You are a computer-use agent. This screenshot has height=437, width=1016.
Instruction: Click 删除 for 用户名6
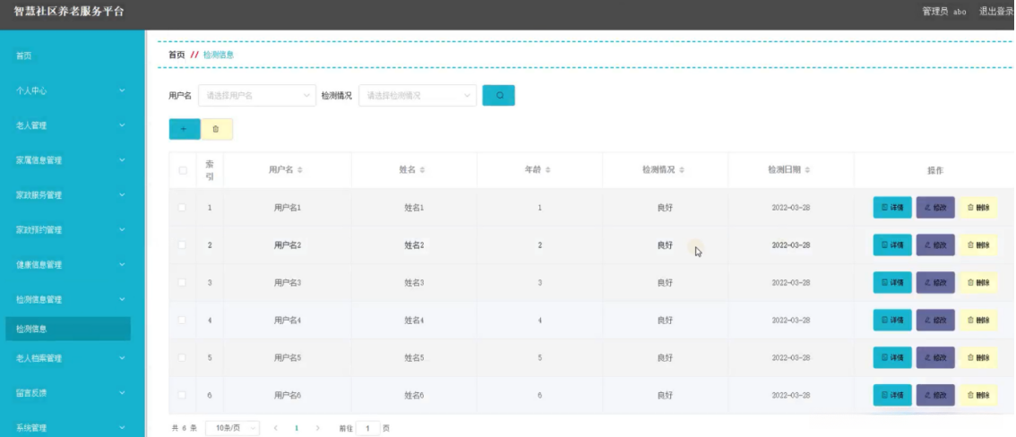tap(977, 395)
